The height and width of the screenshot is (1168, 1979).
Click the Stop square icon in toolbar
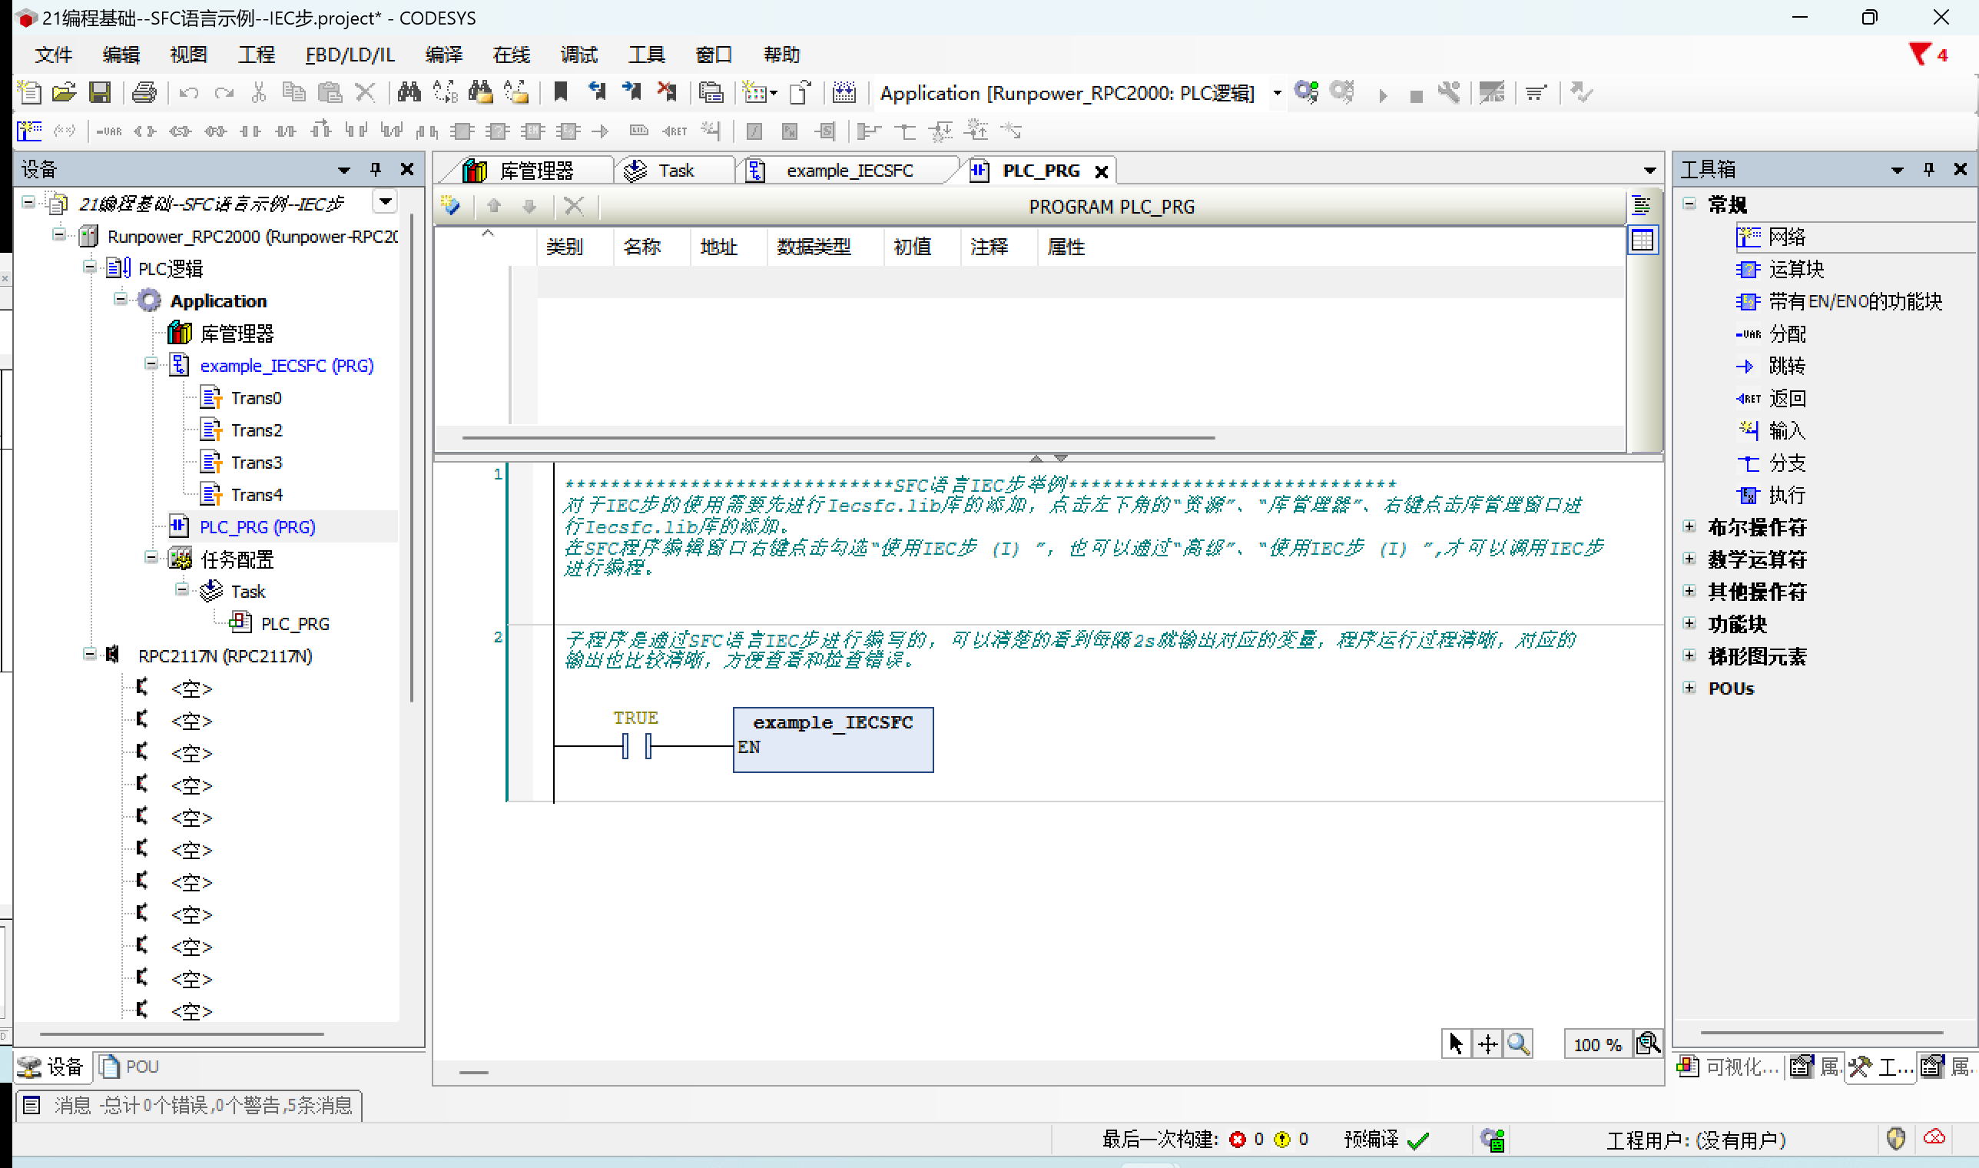(1416, 96)
